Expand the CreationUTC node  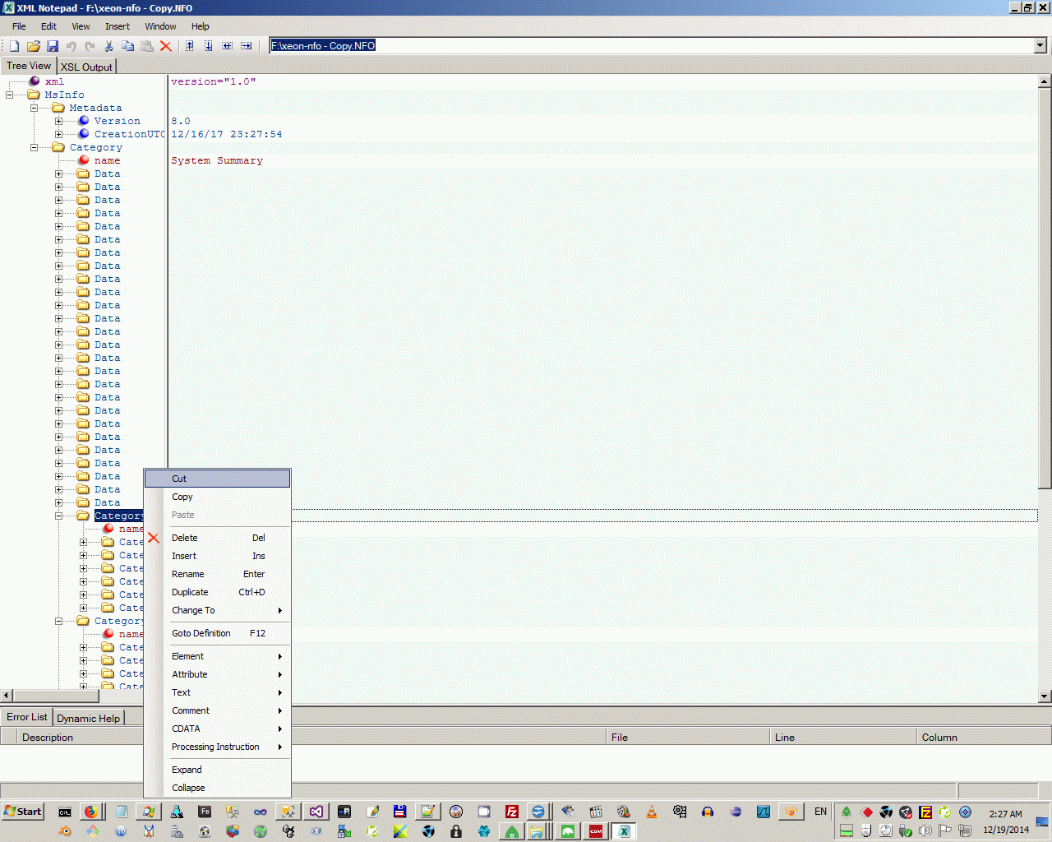(59, 134)
